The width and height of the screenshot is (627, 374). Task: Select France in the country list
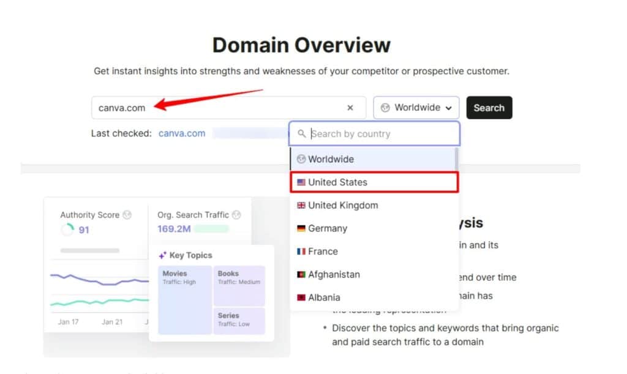point(374,252)
